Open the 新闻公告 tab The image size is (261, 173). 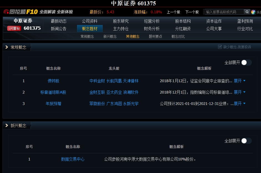[x=59, y=29]
